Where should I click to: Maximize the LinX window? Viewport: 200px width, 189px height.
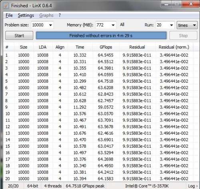pos(176,5)
